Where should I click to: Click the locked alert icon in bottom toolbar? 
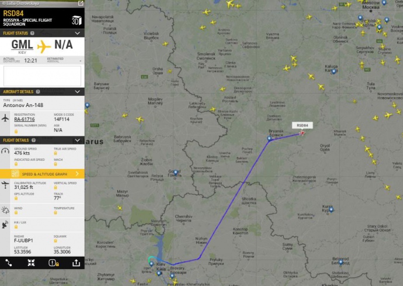click(54, 263)
